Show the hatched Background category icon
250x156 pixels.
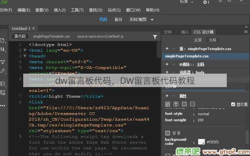(184, 104)
